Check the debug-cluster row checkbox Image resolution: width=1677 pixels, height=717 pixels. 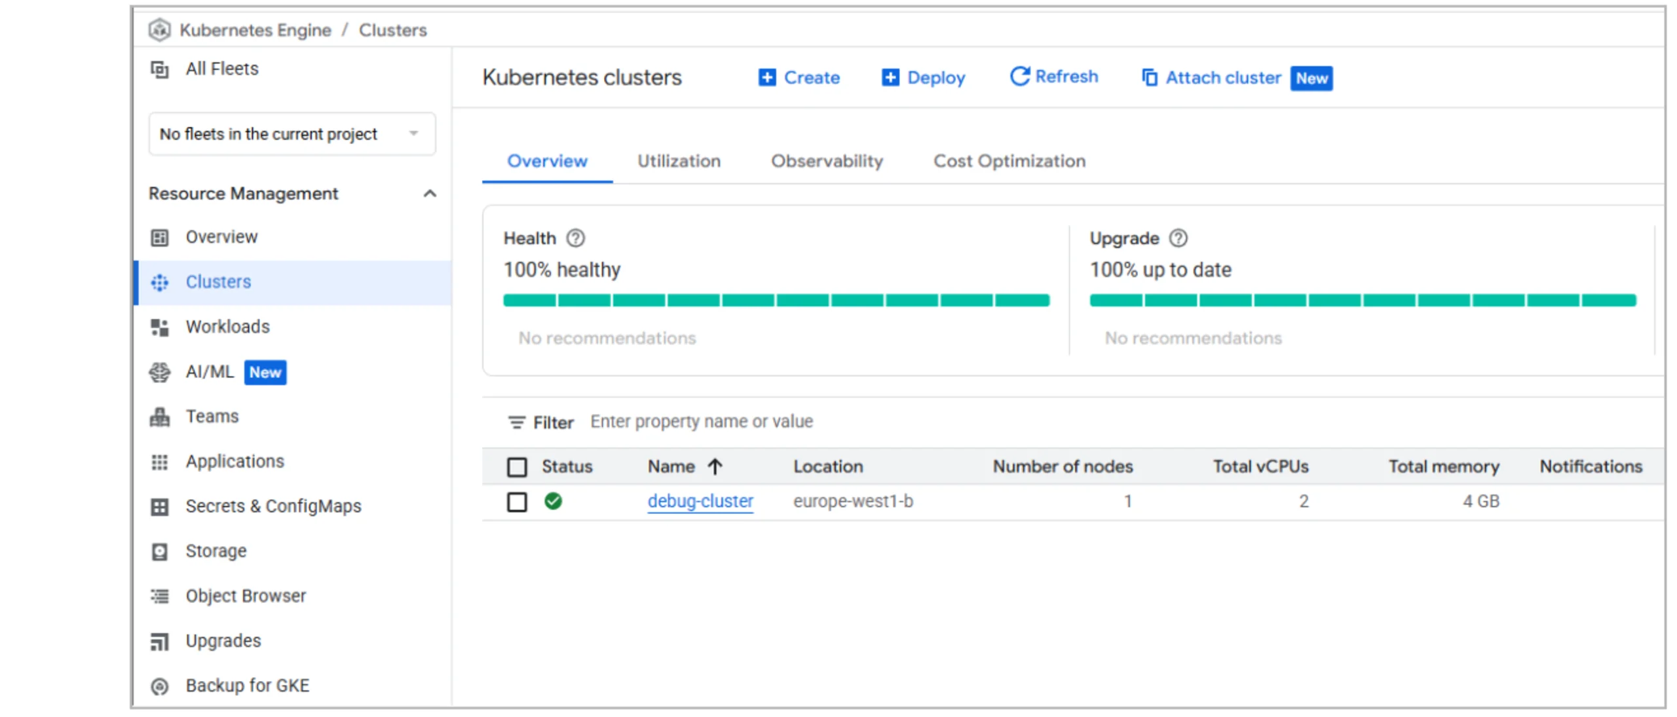pos(517,502)
